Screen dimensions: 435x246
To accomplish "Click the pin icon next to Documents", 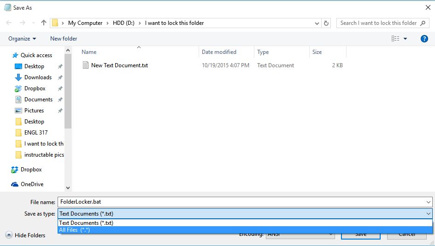I will pos(60,100).
